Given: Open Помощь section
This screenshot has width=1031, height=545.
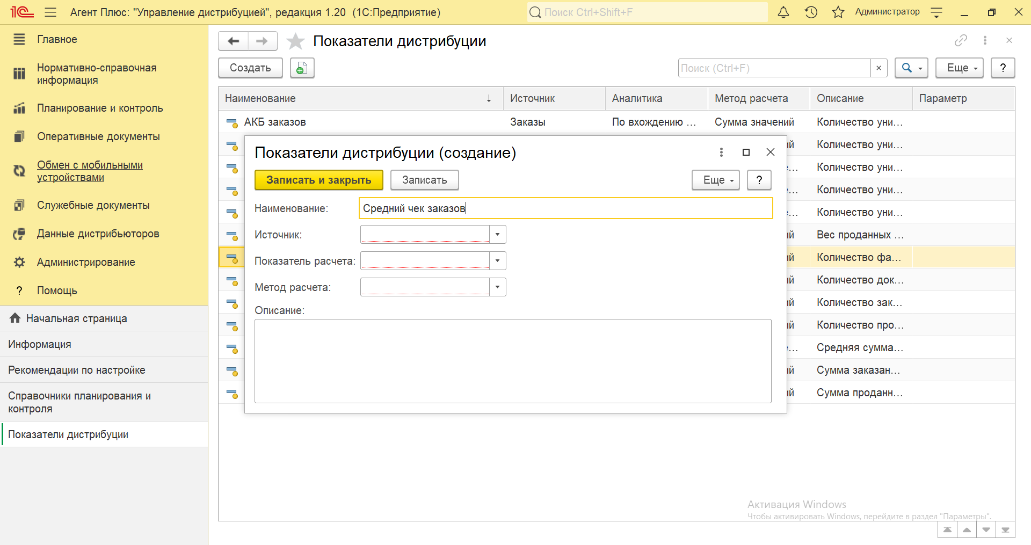Looking at the screenshot, I should (x=57, y=290).
